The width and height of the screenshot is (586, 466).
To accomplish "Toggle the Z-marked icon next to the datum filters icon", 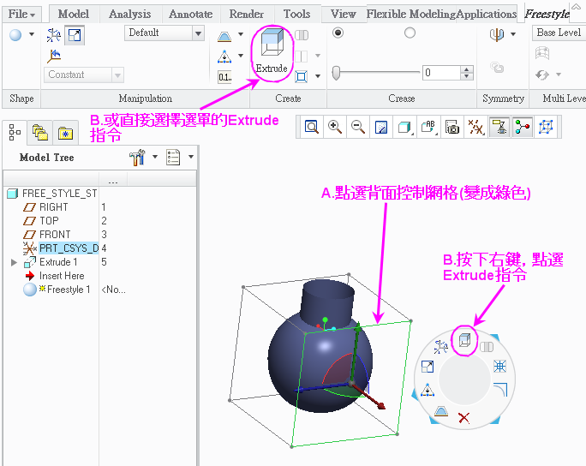I will pyautogui.click(x=499, y=127).
